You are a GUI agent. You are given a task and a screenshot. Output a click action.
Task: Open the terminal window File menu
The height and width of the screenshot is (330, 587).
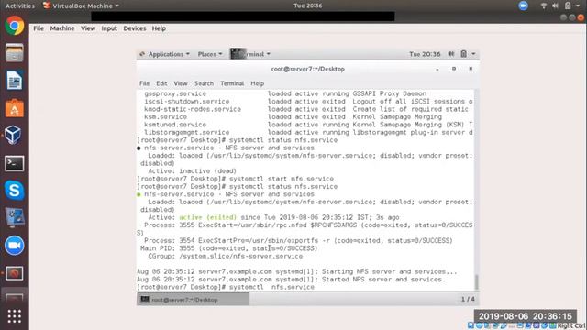point(144,83)
